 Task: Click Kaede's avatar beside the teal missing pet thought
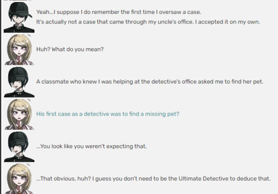[19, 114]
